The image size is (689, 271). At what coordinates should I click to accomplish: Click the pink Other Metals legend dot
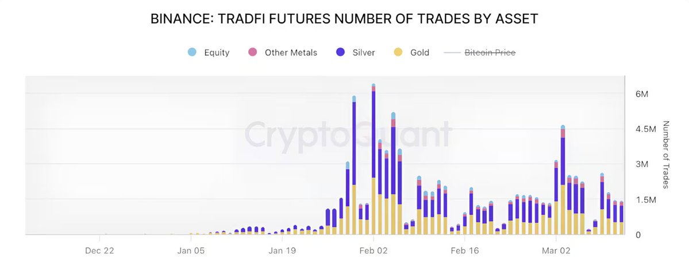click(x=252, y=53)
